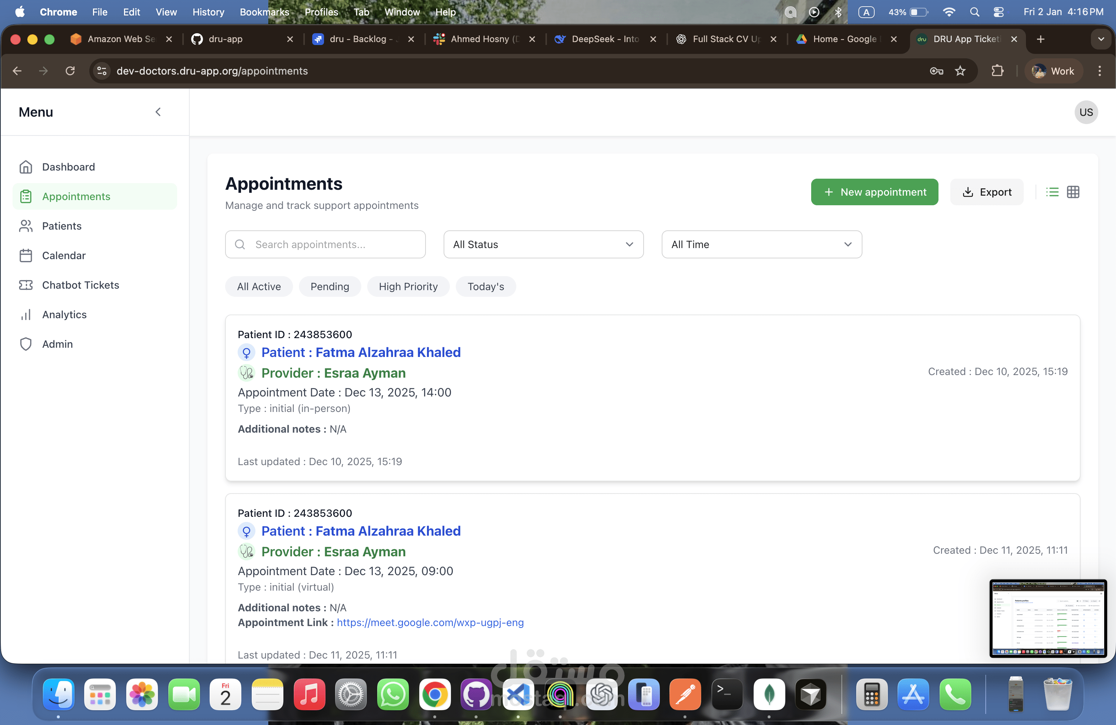Collapse the Menu sidebar chevron
Viewport: 1116px width, 725px height.
(x=158, y=112)
